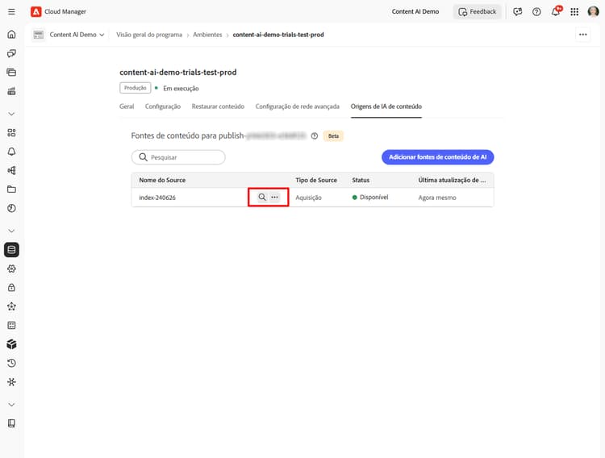Click content-ai-demo-trials-test-prod breadcrumb
This screenshot has width=605, height=458.
278,35
